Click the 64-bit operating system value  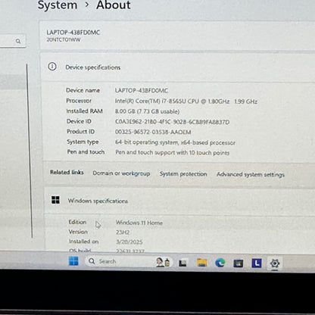tap(175, 142)
